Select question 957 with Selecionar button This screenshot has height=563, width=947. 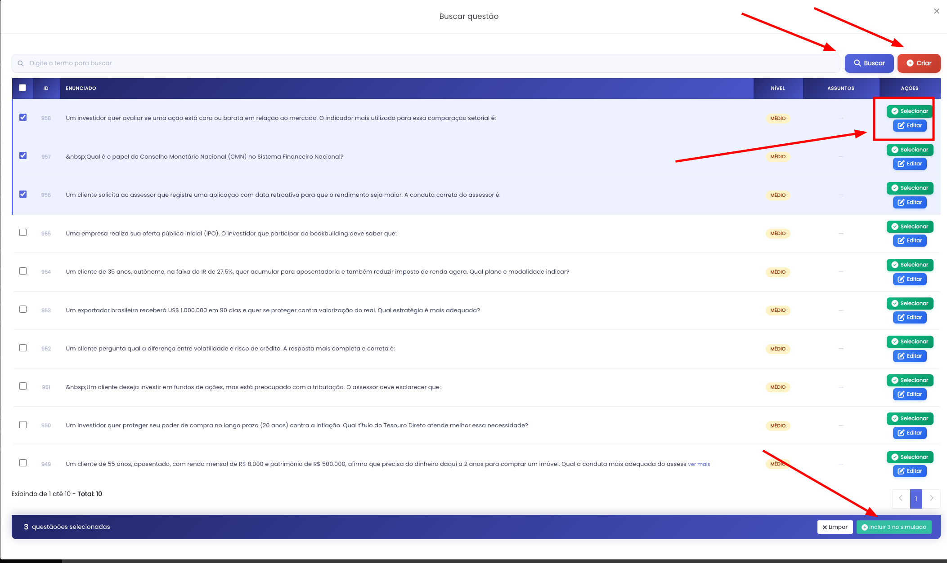(x=910, y=150)
